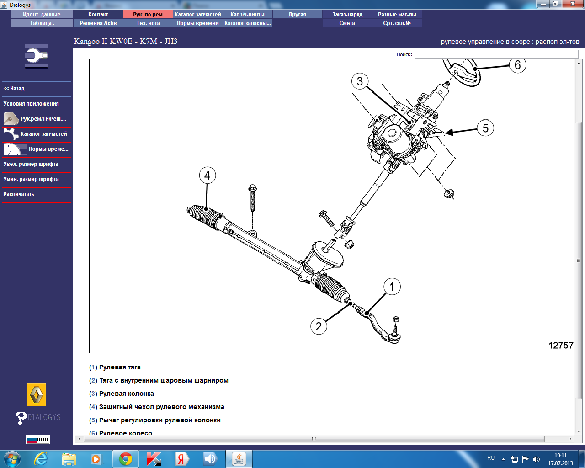Image resolution: width=585 pixels, height=468 pixels.
Task: Click callout number 5 in the steering diagram
Action: point(485,128)
